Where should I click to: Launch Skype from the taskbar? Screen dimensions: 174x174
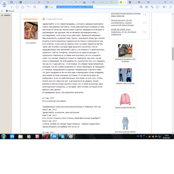63,136
